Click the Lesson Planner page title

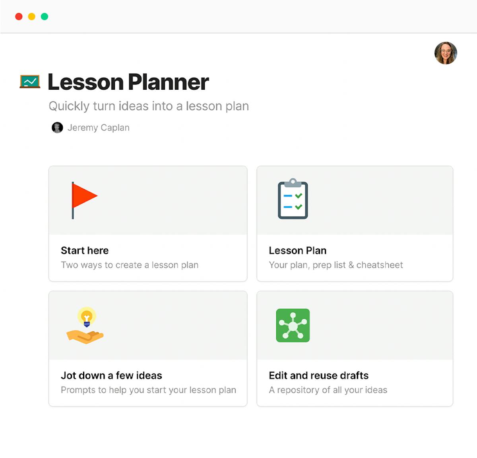(128, 82)
